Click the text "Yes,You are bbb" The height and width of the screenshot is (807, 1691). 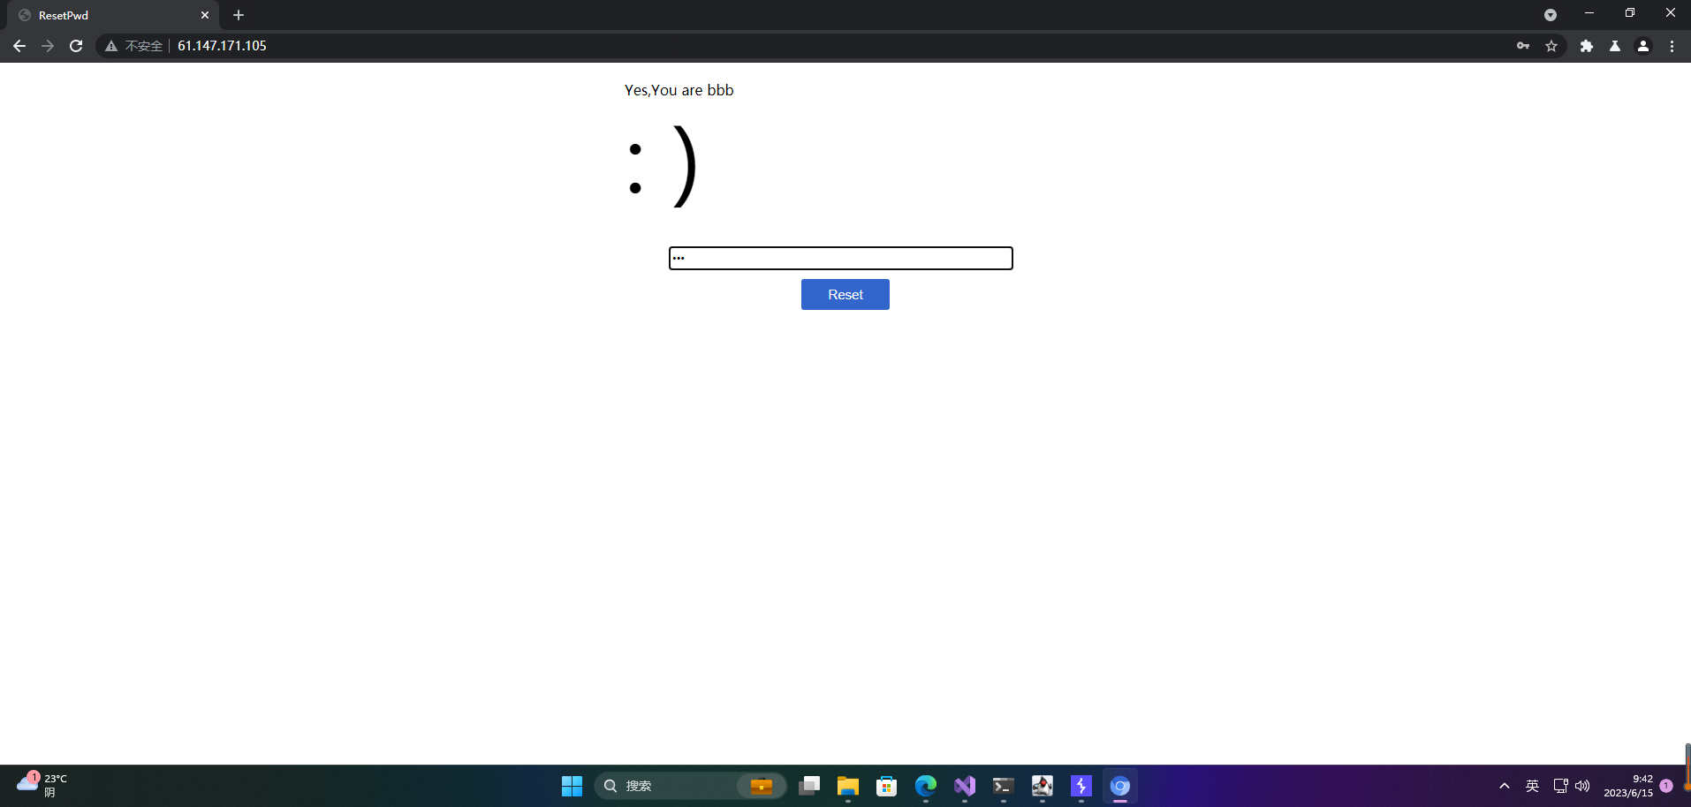(x=679, y=90)
